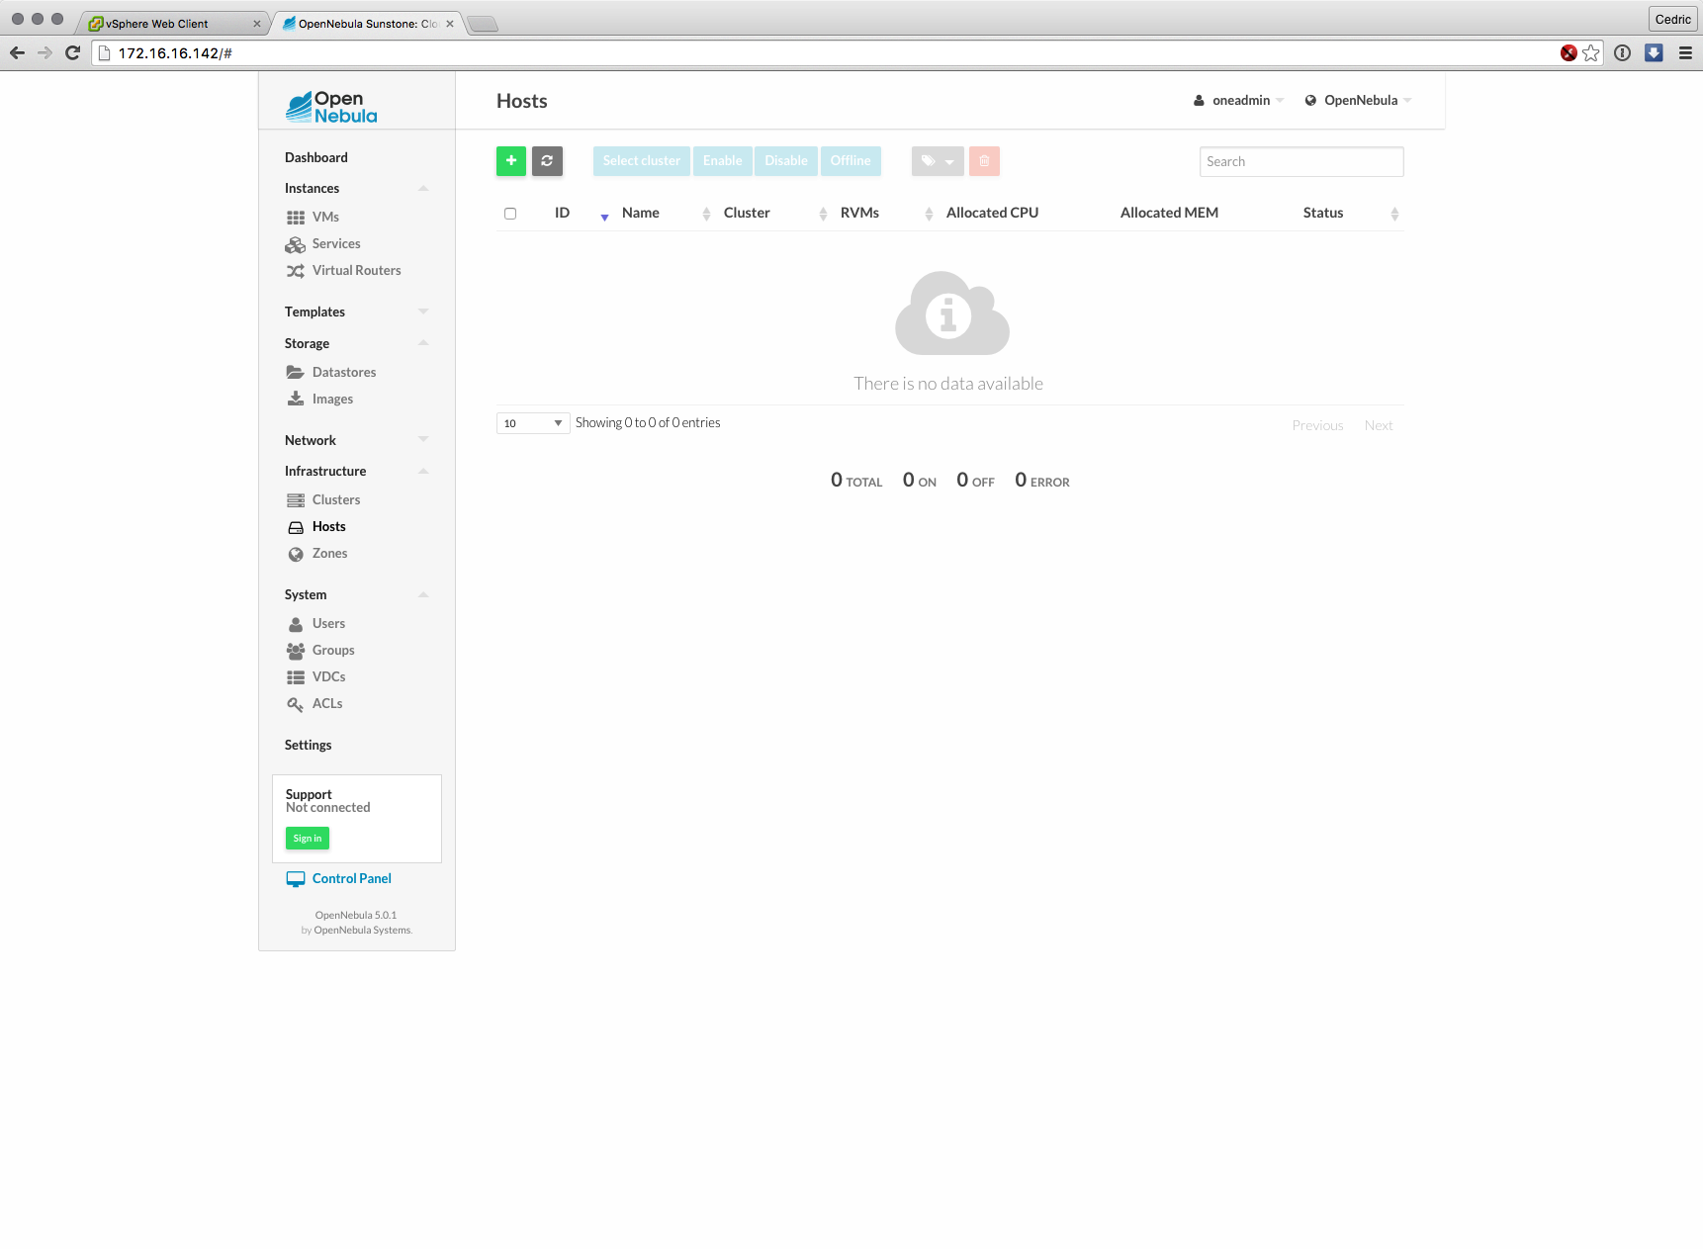The image size is (1703, 1249).
Task: Open the labels tag dropdown
Action: tap(937, 161)
